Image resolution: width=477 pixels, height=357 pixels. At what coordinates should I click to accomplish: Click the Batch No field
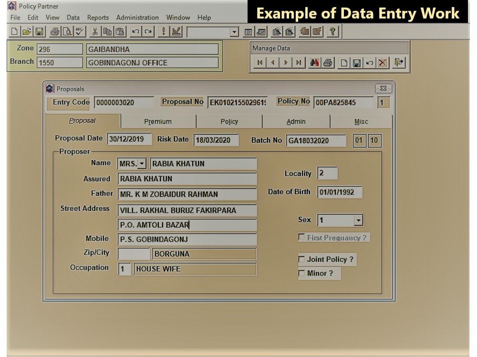coord(316,140)
